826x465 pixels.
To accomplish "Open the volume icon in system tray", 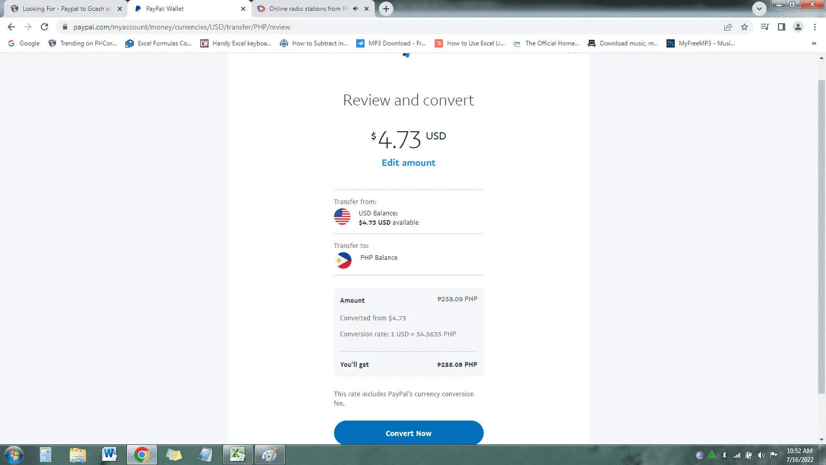I will pos(761,455).
